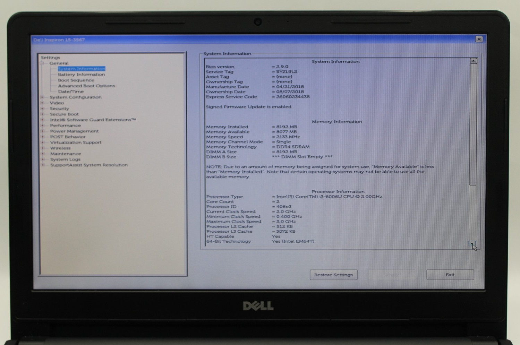
Task: Click the System Information scrollbar thumb
Action: click(x=473, y=124)
